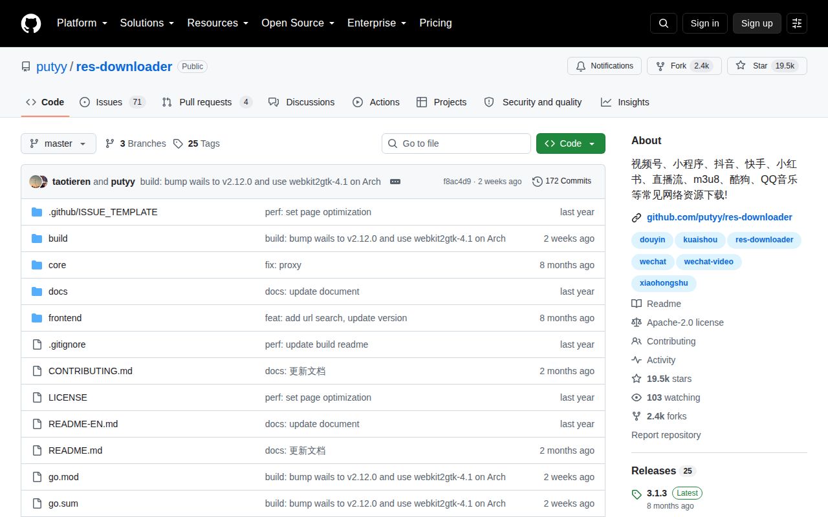Open the Projects tab
Image resolution: width=828 pixels, height=517 pixels.
click(x=442, y=102)
